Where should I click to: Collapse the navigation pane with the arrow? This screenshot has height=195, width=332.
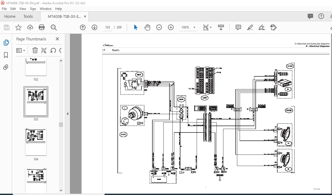pyautogui.click(x=68, y=114)
